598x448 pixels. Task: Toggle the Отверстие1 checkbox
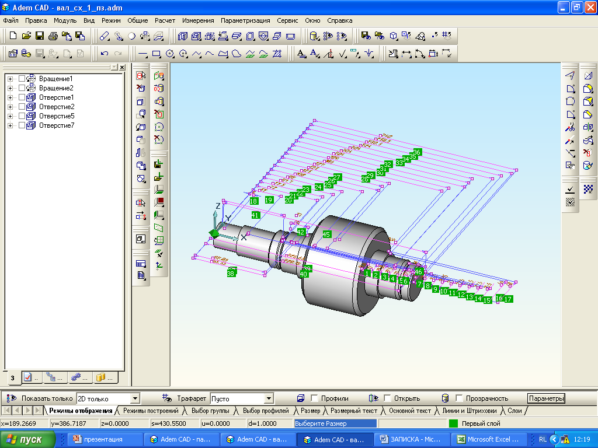coord(22,97)
